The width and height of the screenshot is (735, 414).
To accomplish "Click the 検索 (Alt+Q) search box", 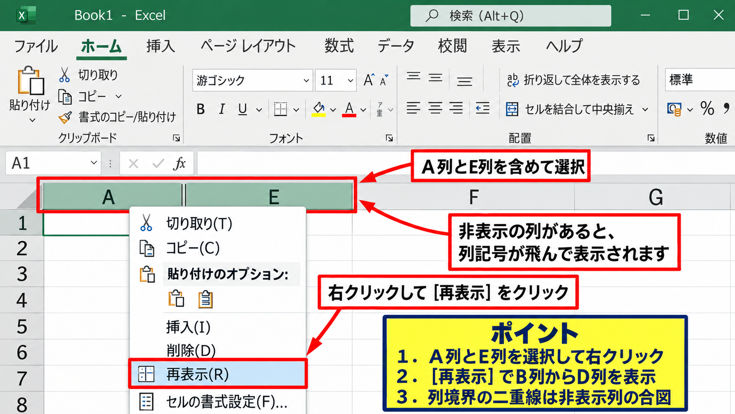I will (510, 16).
